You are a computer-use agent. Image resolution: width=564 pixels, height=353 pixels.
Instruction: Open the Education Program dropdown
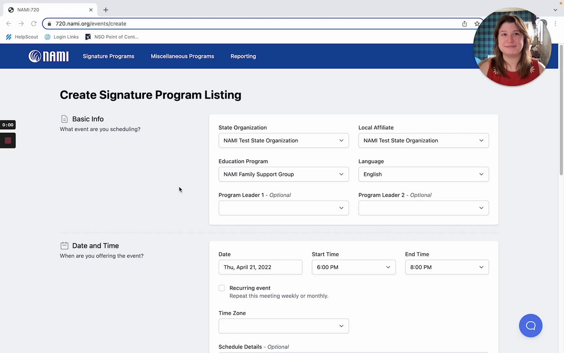point(283,174)
